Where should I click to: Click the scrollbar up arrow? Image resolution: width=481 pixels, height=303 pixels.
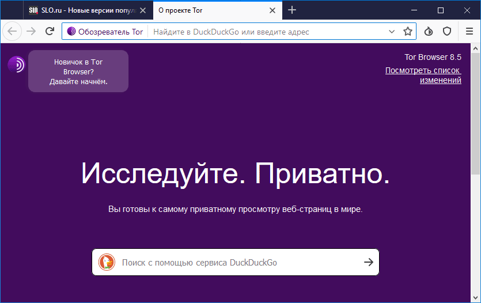(475, 48)
